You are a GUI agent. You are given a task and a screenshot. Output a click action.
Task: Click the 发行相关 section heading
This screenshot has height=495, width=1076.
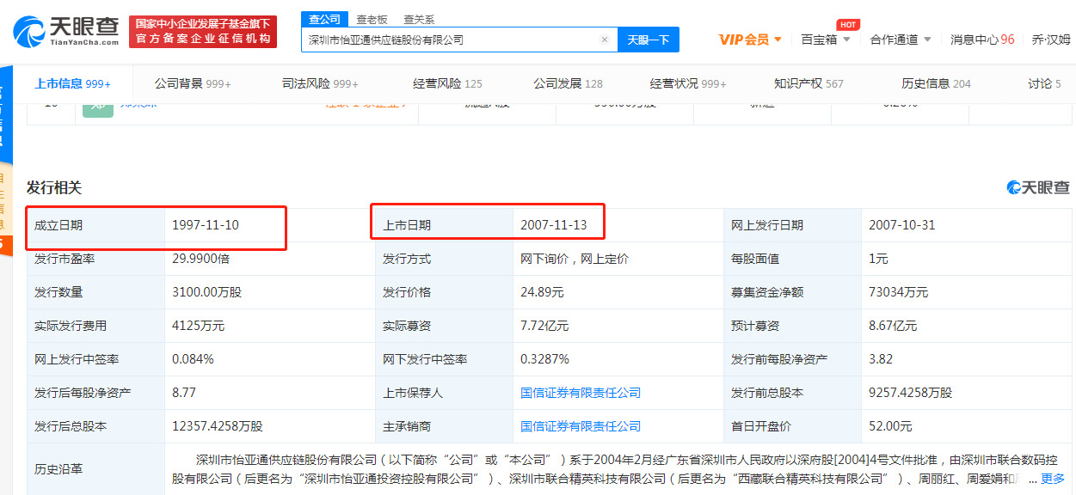54,187
